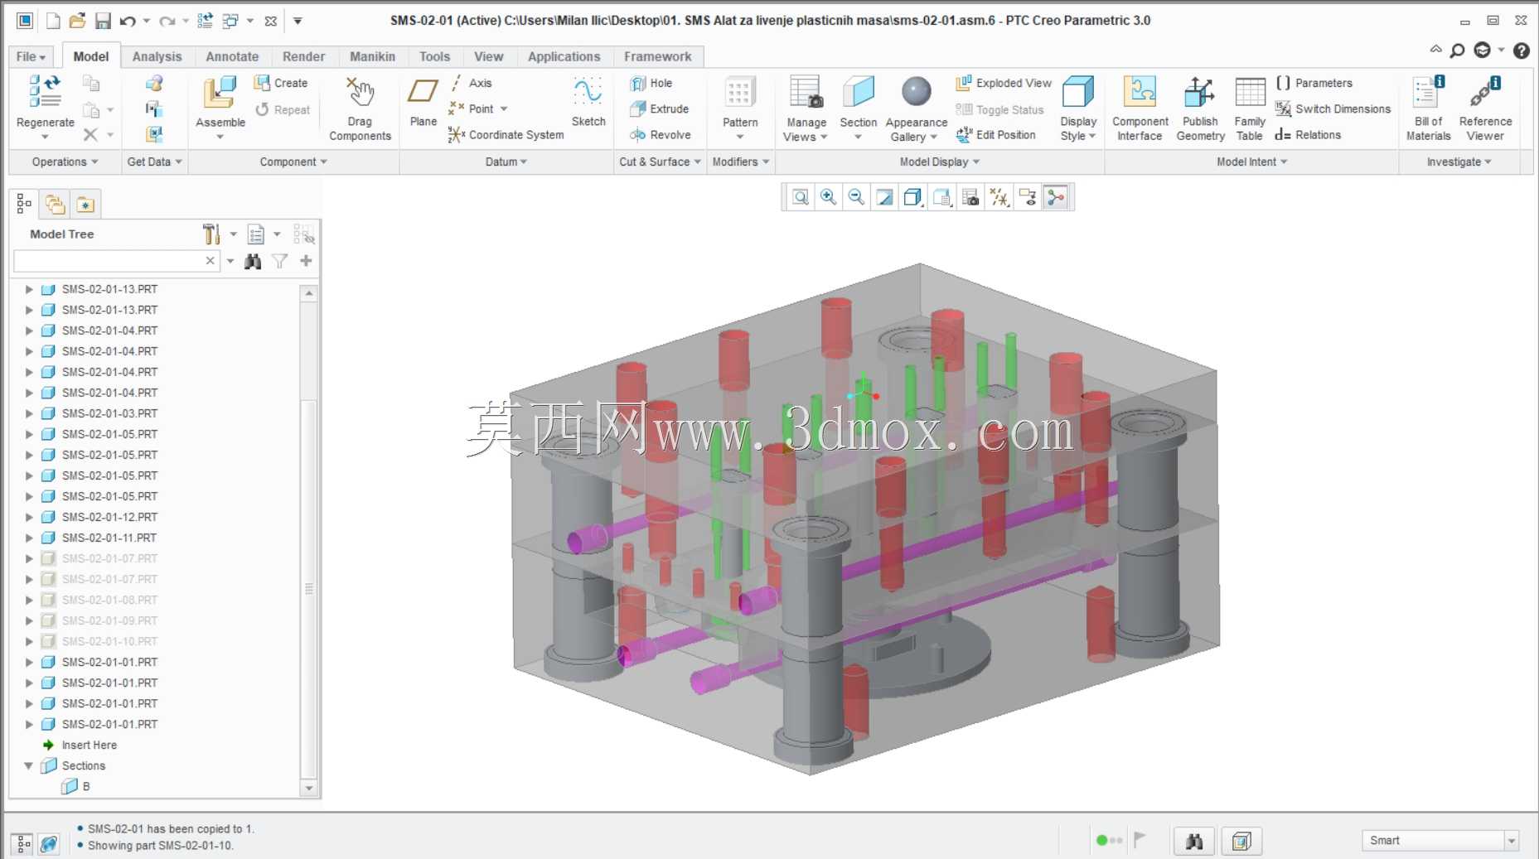Toggle annotation display in the graphics toolbar
This screenshot has height=859, width=1539.
point(1028,197)
